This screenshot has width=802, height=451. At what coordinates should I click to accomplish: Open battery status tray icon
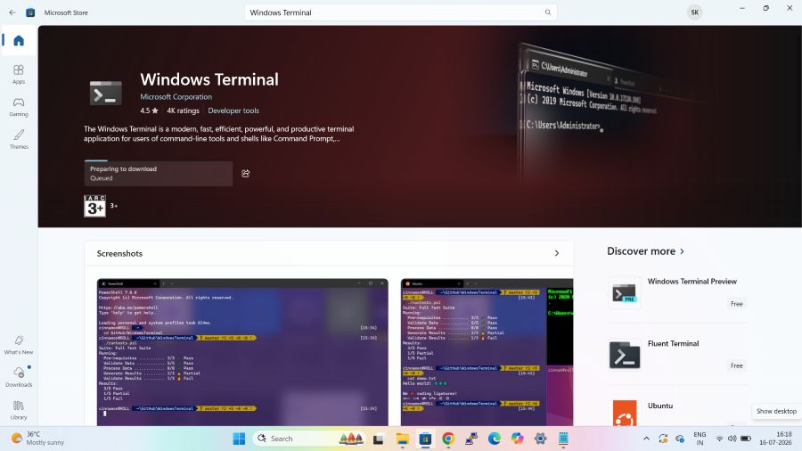point(746,439)
